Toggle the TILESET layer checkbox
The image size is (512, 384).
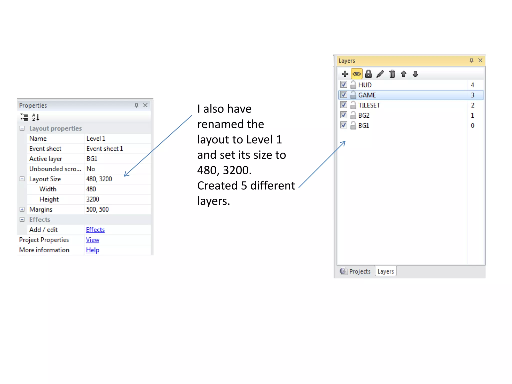(x=344, y=105)
